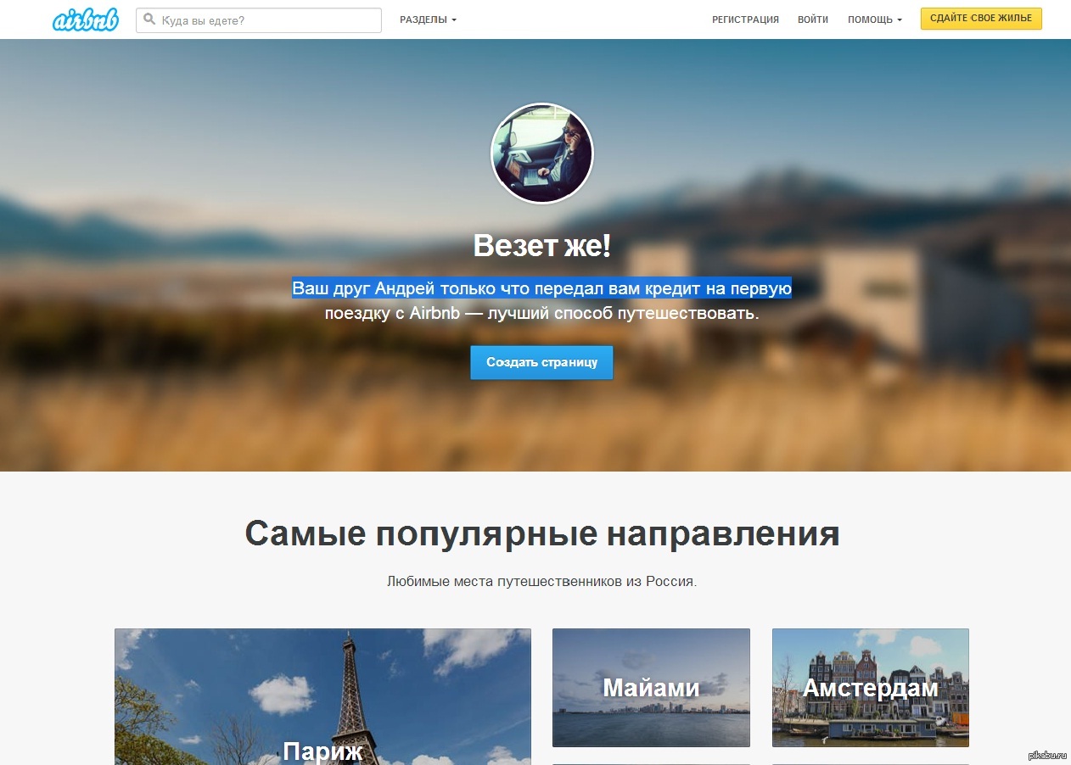This screenshot has width=1071, height=765.
Task: Open the Амстердам destination tile
Action: pos(870,687)
